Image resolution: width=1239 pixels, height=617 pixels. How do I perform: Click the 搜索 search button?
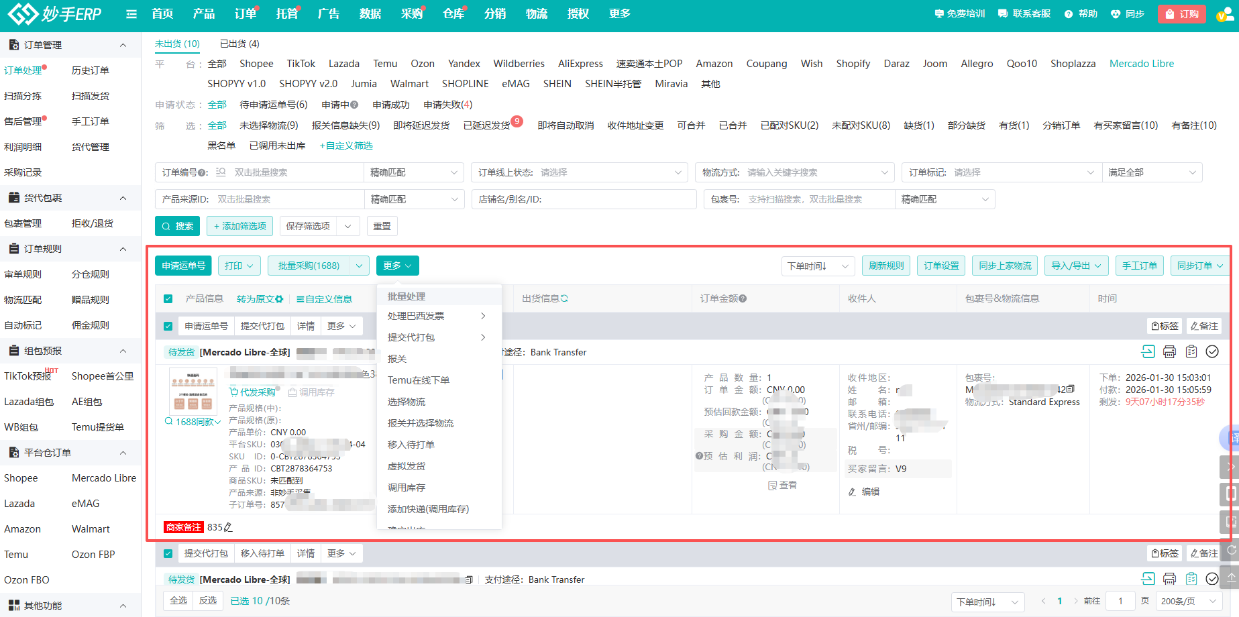177,227
